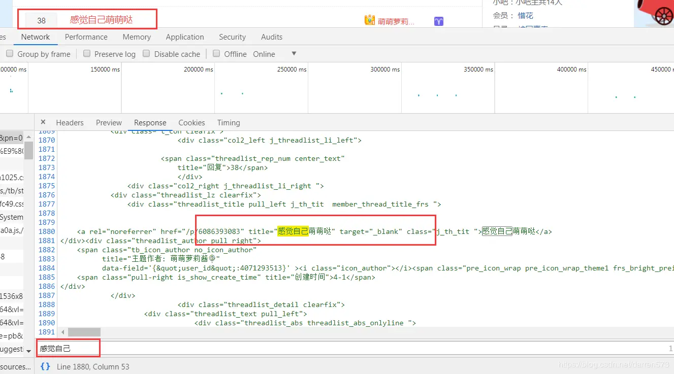Click the purple Aries zodiac icon
Image resolution: width=674 pixels, height=374 pixels.
tap(439, 21)
